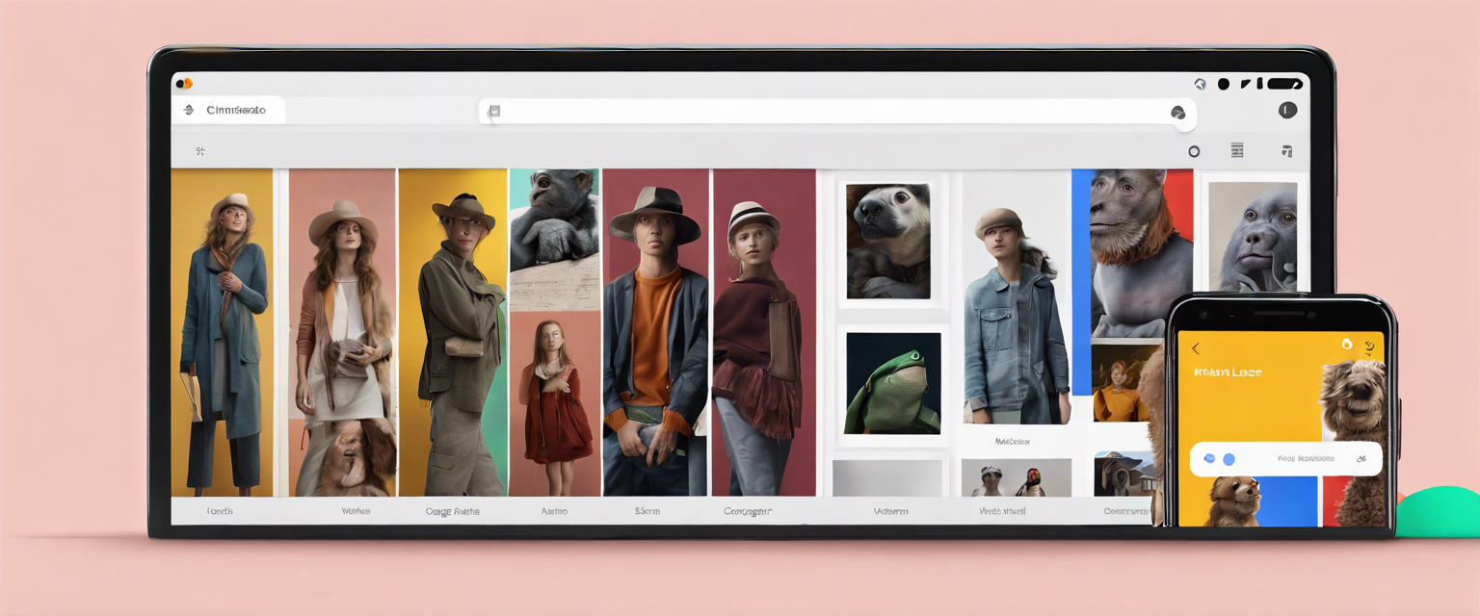
Task: Click the icon at the left of the search bar
Action: coord(494,112)
